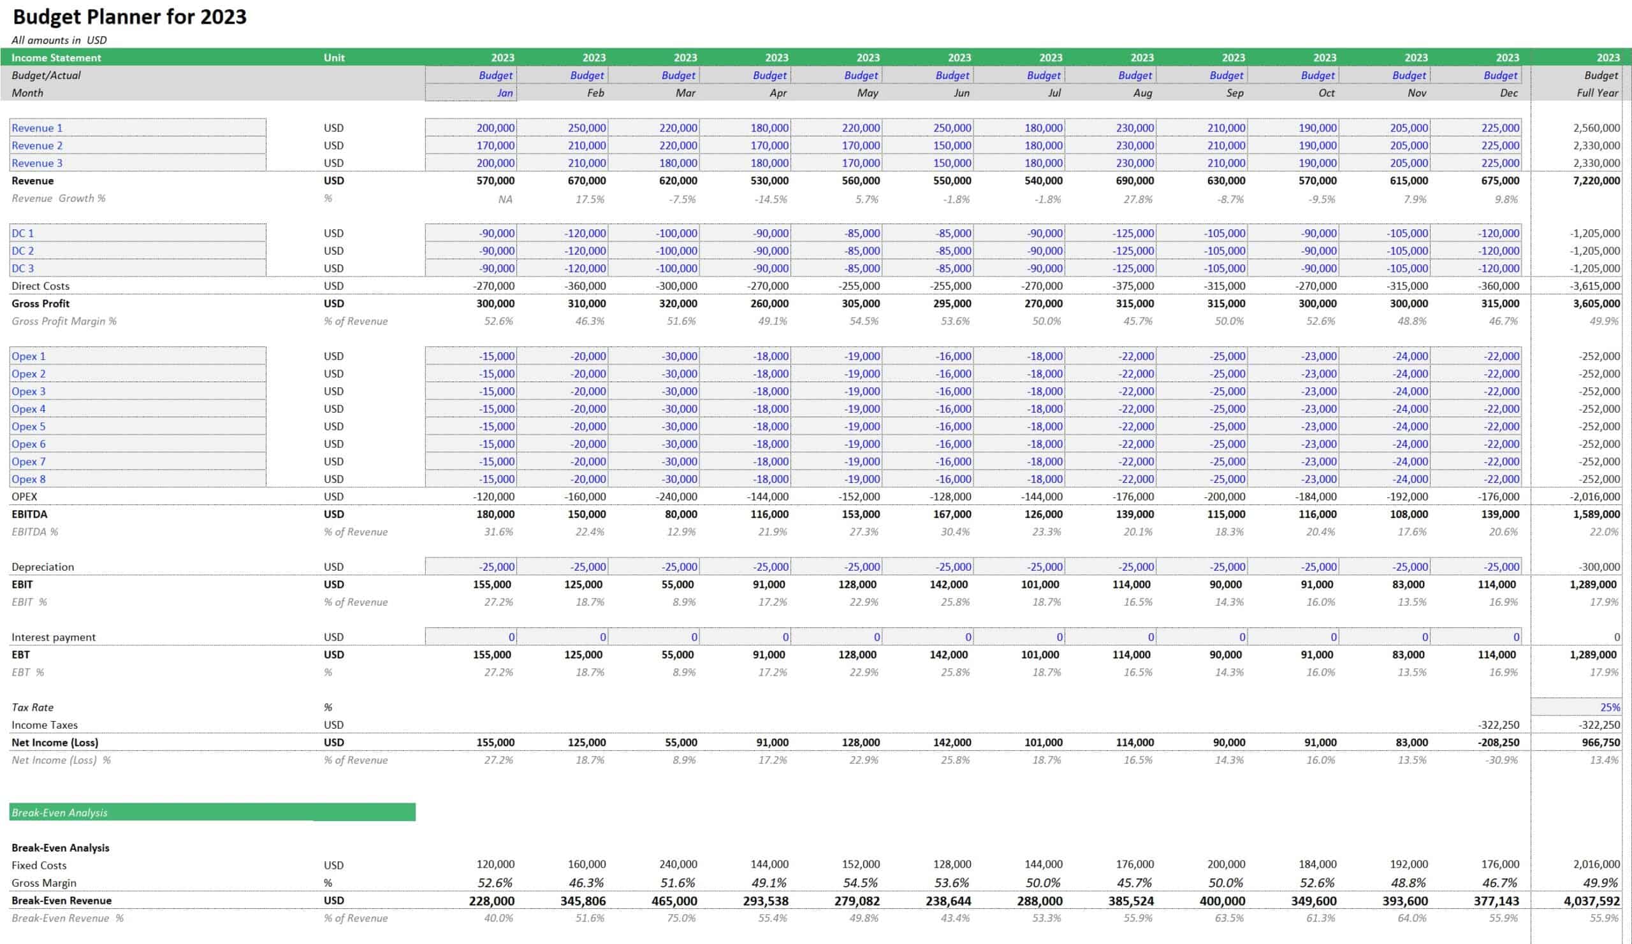Click Break-Even Revenue % March value 75.0%
Viewport: 1632px width, 944px height.
[x=681, y=917]
